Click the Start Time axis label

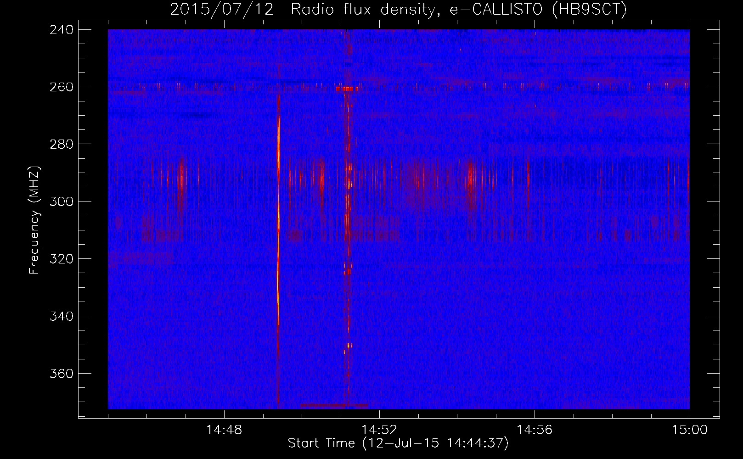click(x=398, y=443)
